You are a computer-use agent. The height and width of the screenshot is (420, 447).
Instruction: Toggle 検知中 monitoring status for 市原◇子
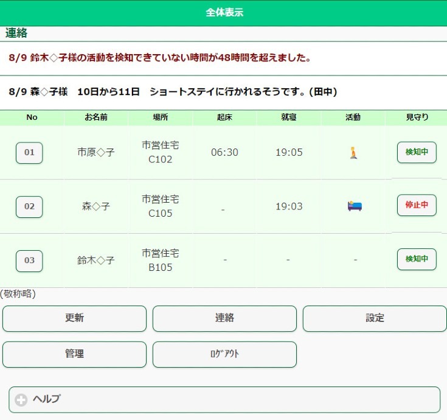(417, 152)
